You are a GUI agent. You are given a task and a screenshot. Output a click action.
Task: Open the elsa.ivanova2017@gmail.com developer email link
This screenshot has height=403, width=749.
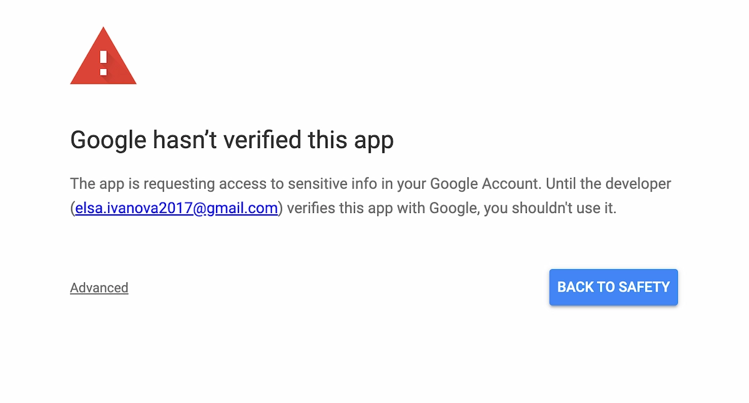[176, 208]
